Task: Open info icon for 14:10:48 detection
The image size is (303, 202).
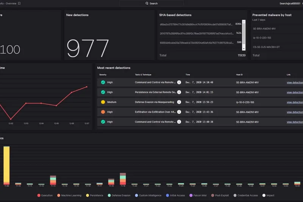Action: 179,82
